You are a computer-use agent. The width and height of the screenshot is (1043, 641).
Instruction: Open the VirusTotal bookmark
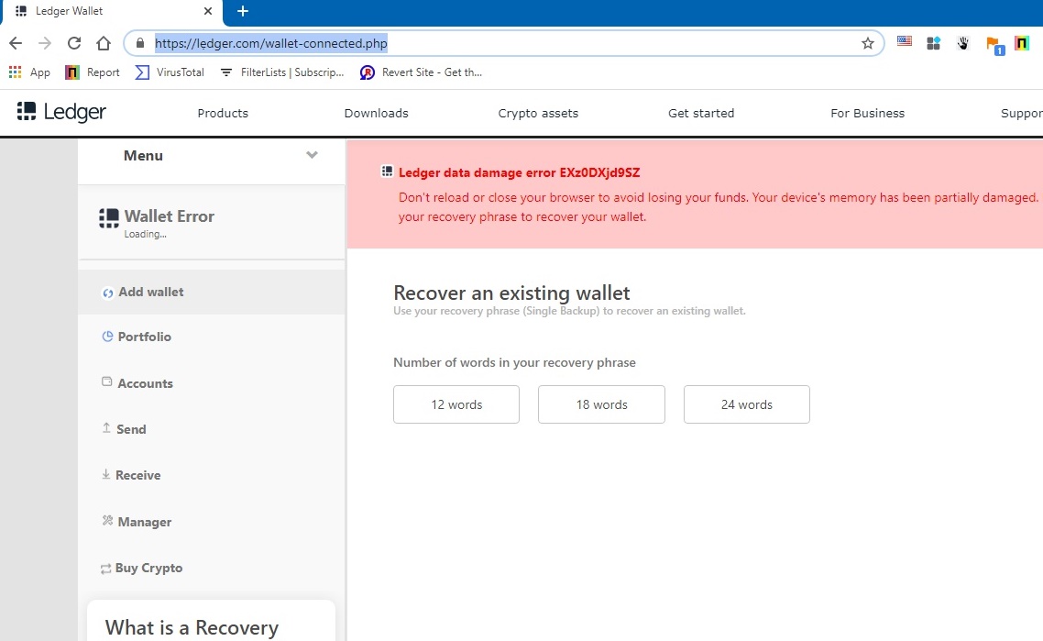coord(170,72)
